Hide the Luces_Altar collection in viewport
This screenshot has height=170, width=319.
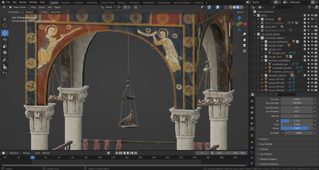coord(312,27)
